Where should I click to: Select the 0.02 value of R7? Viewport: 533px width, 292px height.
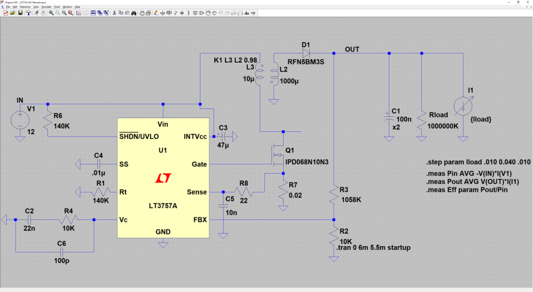click(295, 196)
